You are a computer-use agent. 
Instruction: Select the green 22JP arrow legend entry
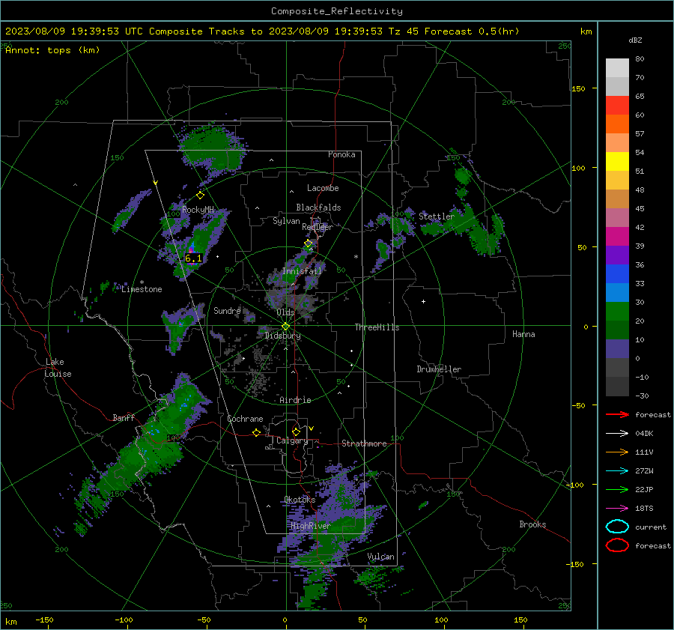pos(617,489)
